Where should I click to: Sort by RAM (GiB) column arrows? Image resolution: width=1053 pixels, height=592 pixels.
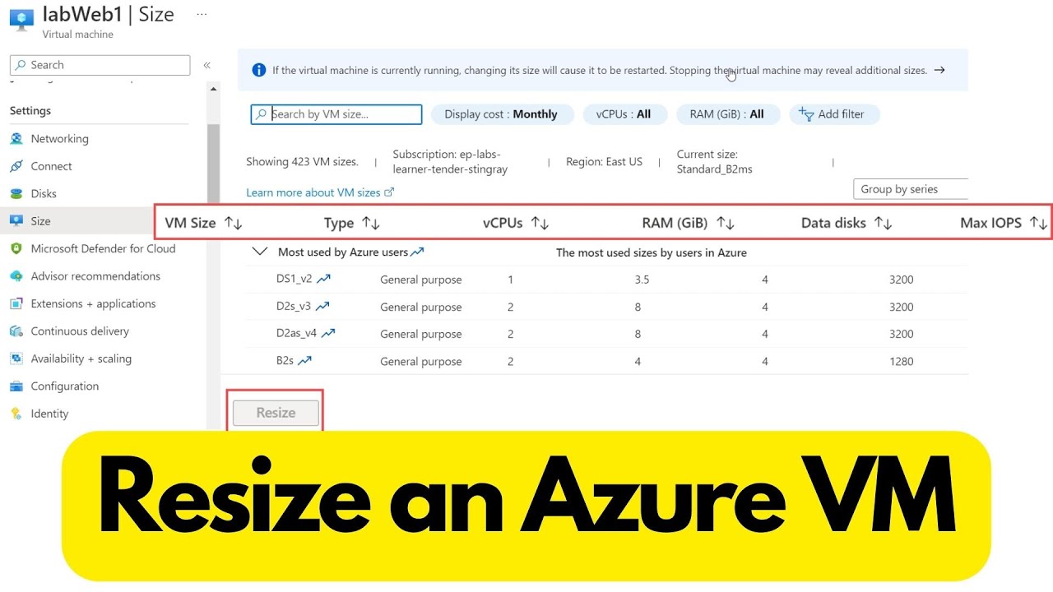tap(726, 223)
